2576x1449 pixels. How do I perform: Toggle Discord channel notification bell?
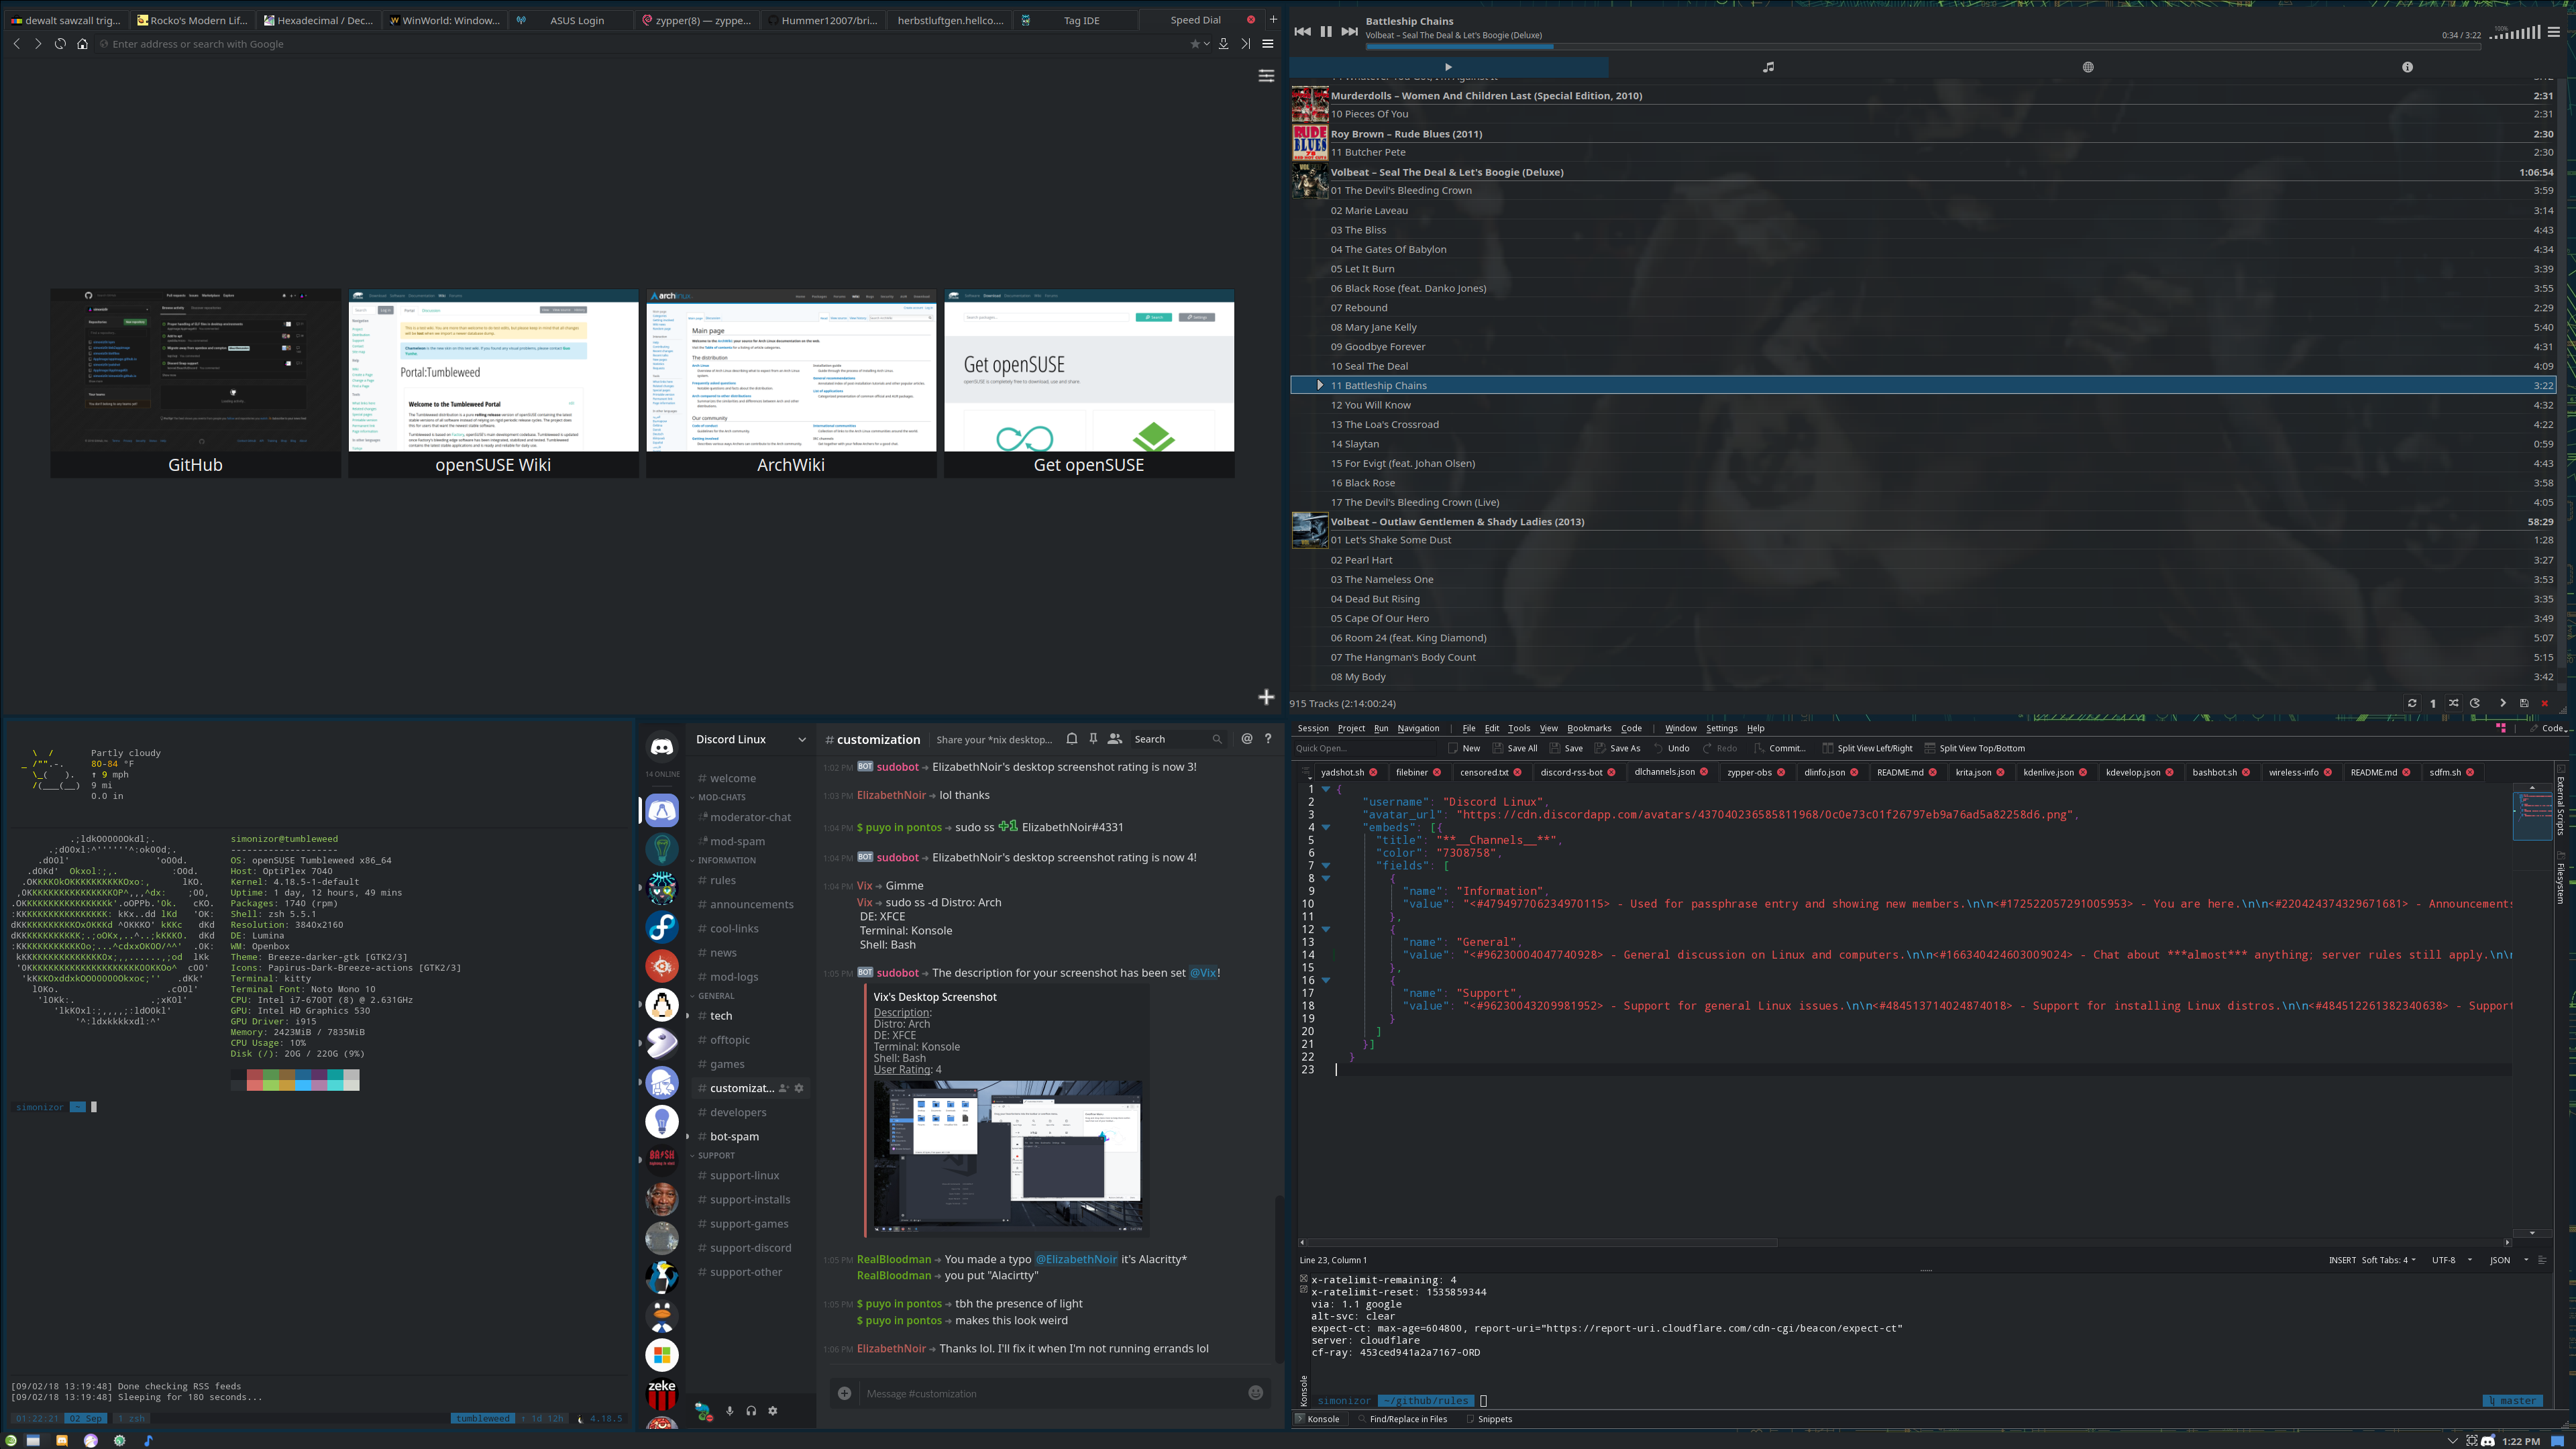coord(1071,739)
